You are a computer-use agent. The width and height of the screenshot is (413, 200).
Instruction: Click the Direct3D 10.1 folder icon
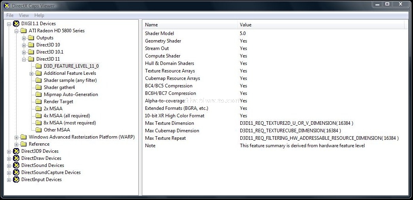(31, 52)
